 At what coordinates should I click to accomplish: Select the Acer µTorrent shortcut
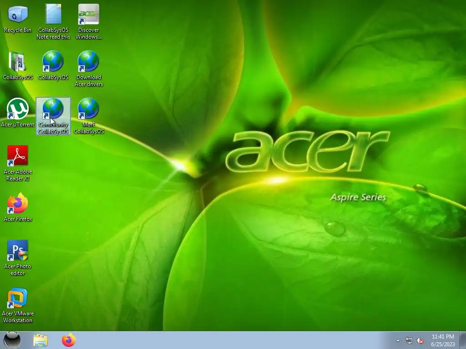(x=18, y=113)
